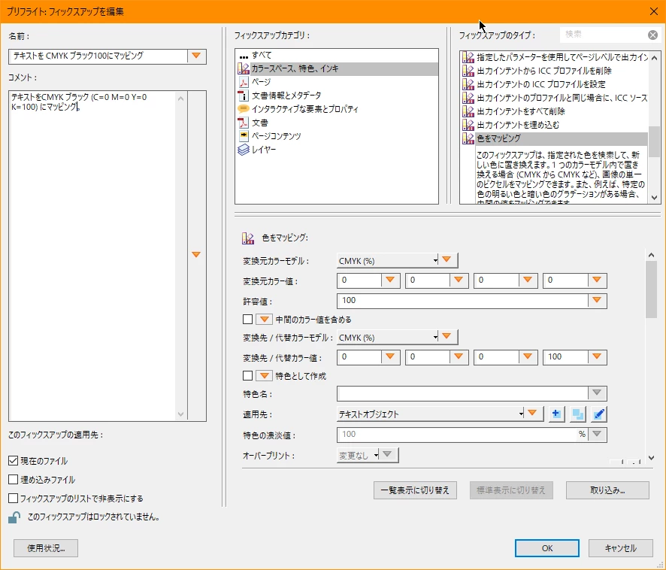
Task: Click the 使用状況... button
Action: (x=46, y=548)
